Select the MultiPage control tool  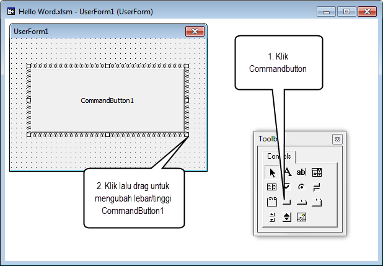point(317,202)
